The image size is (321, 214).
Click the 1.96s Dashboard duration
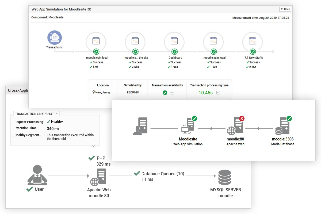click(174, 67)
